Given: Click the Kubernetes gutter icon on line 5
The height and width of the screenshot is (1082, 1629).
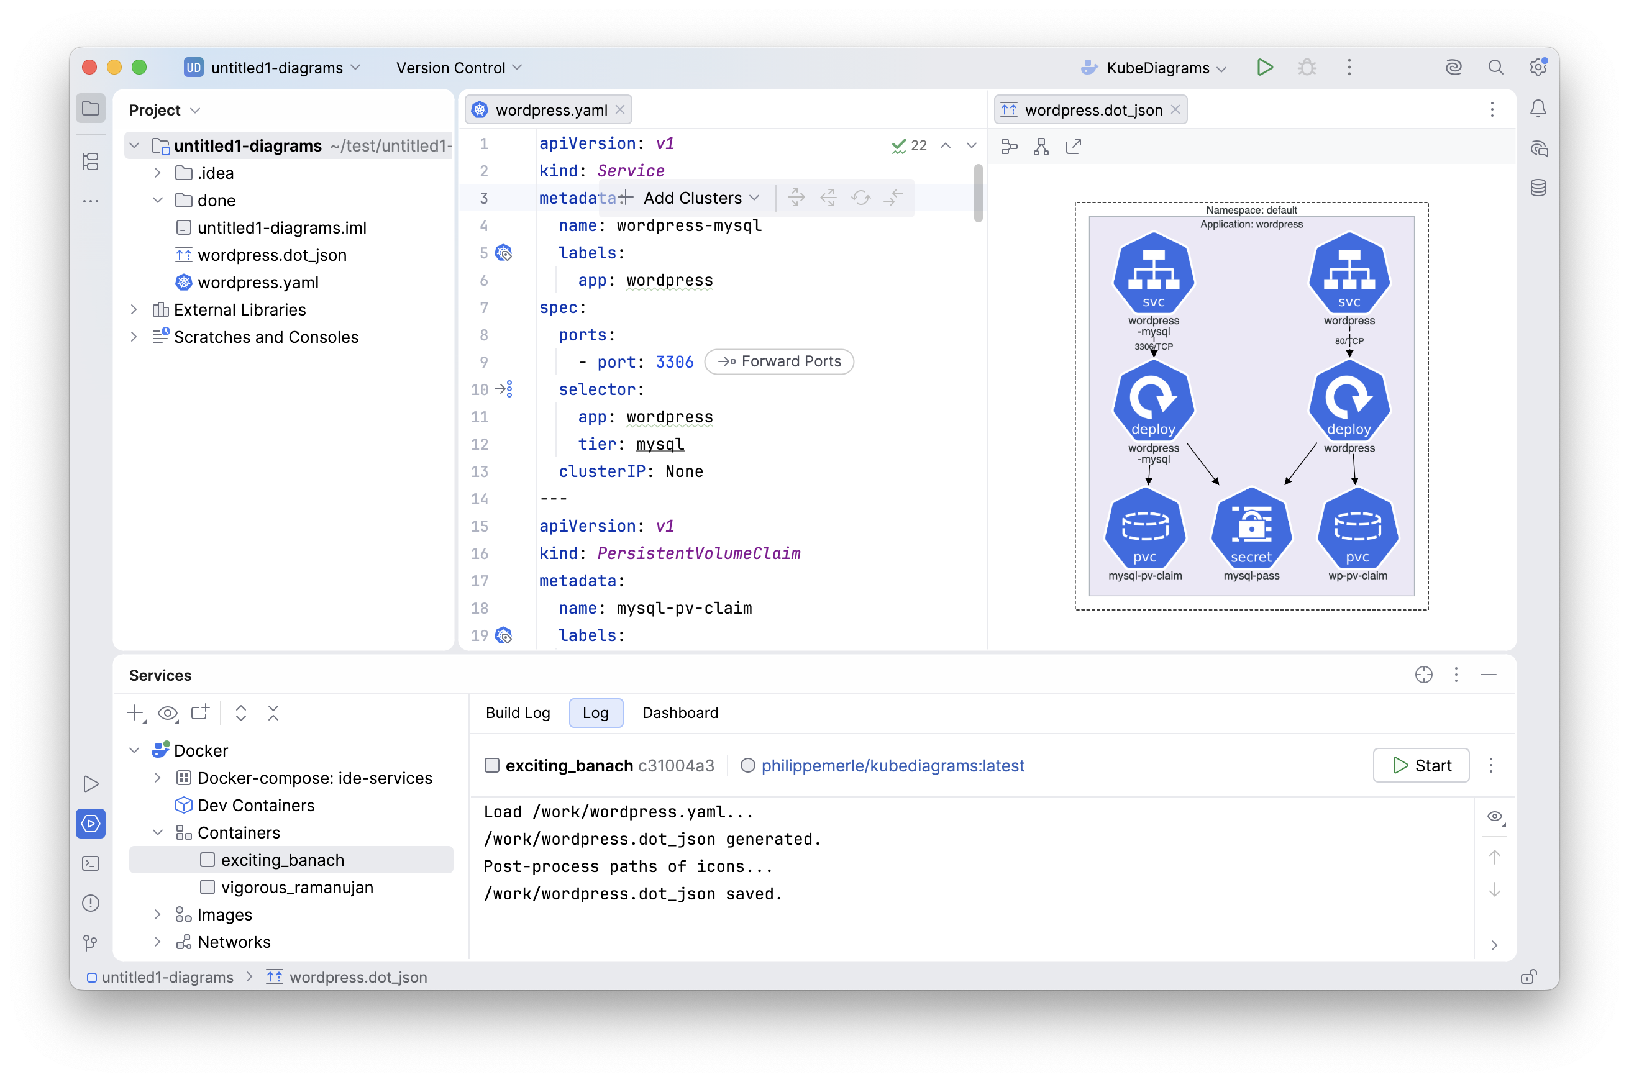Looking at the screenshot, I should tap(504, 253).
